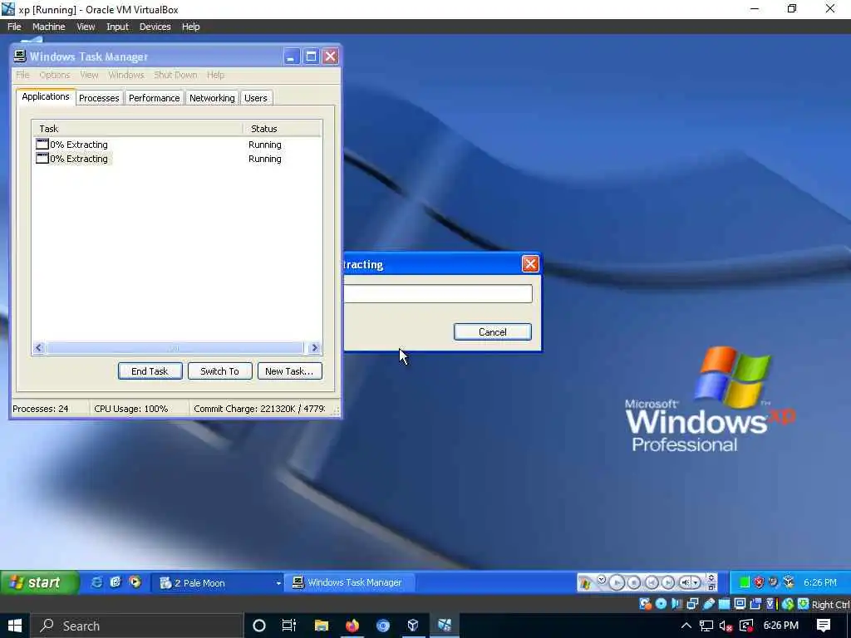
Task: Open the Media Player toolbar volume dropdown arrow
Action: (x=696, y=582)
